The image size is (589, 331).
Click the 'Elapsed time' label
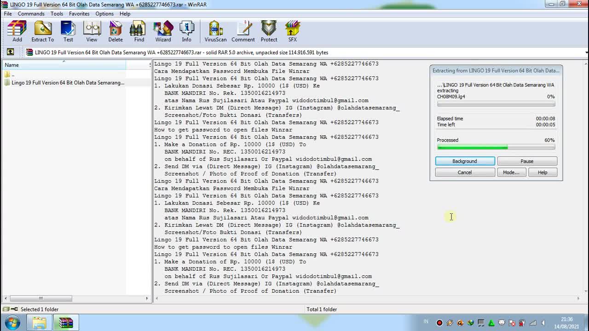(450, 119)
